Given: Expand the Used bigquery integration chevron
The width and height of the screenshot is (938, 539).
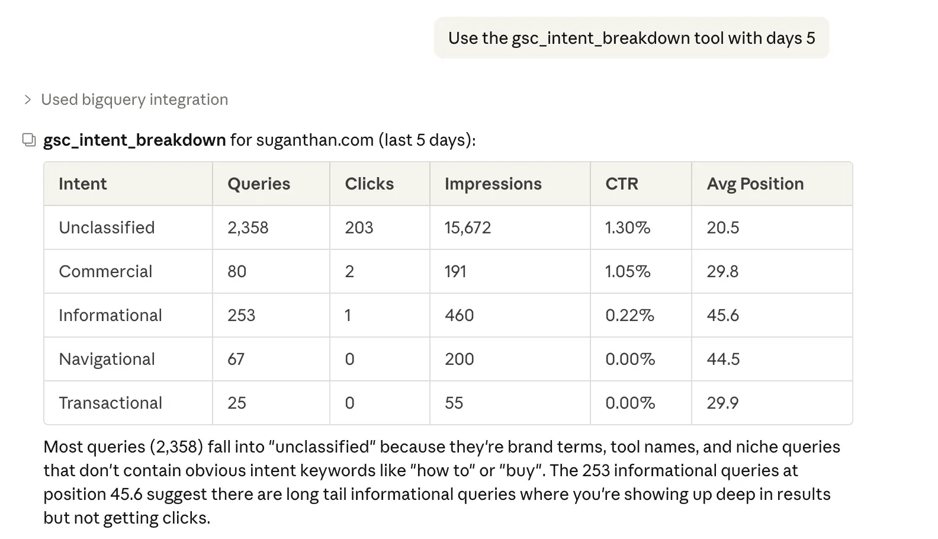Looking at the screenshot, I should [27, 100].
